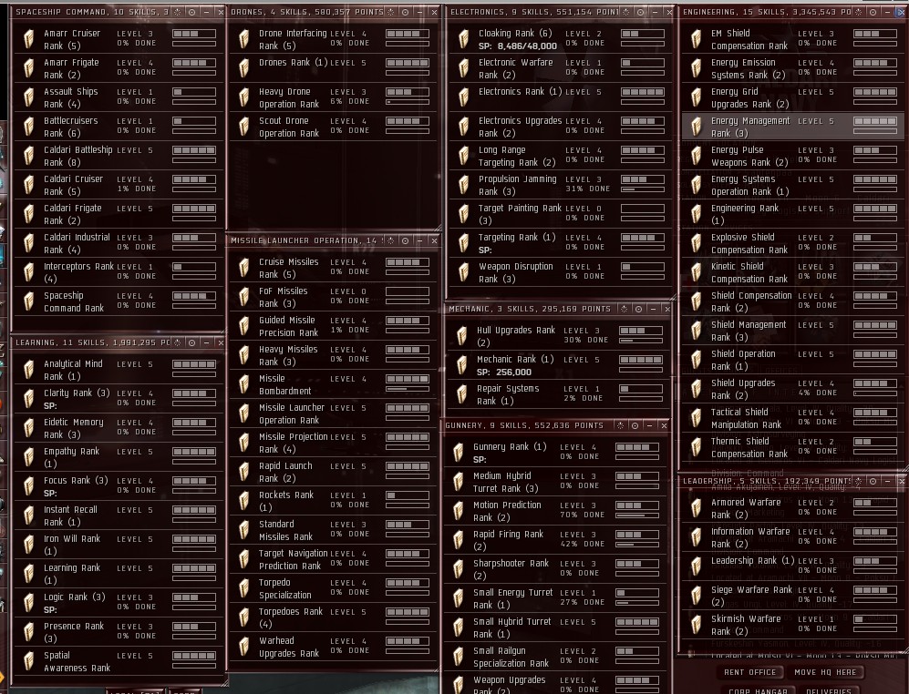The height and width of the screenshot is (694, 909).
Task: Click the Siege Warfare skill book icon
Action: pos(696,597)
